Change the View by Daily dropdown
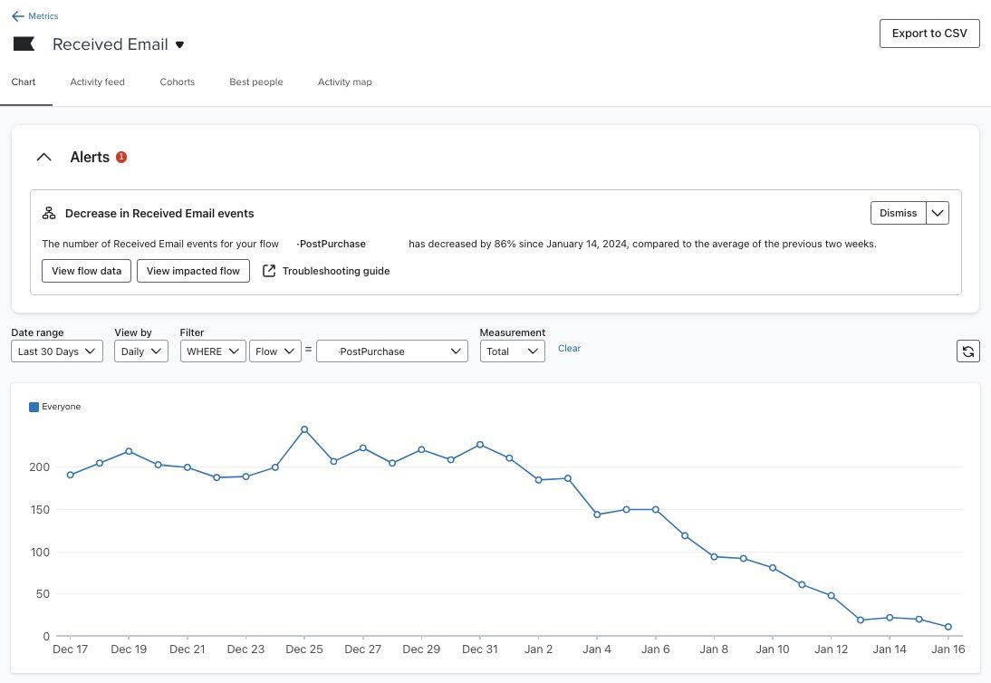 tap(140, 351)
